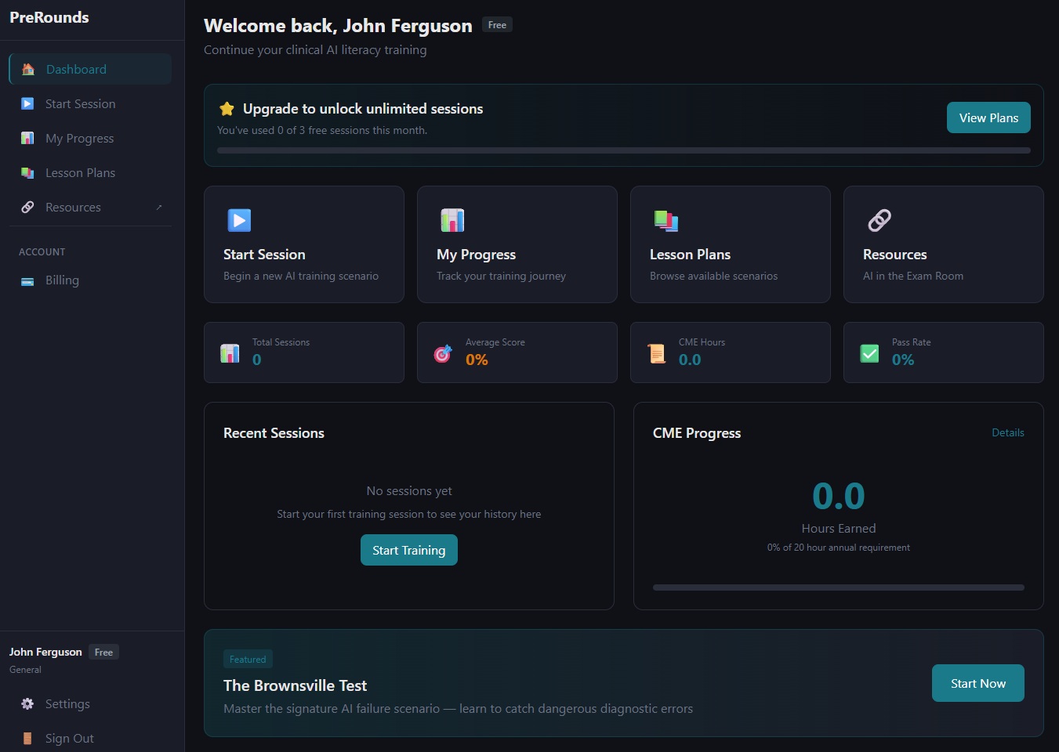Click the Pass Rate checkmark icon

point(869,352)
